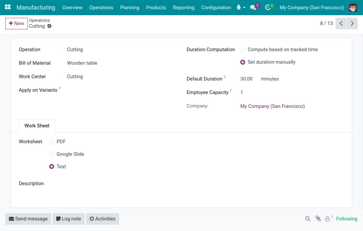The height and width of the screenshot is (231, 363).
Task: Open the Configuration menu
Action: (x=216, y=7)
